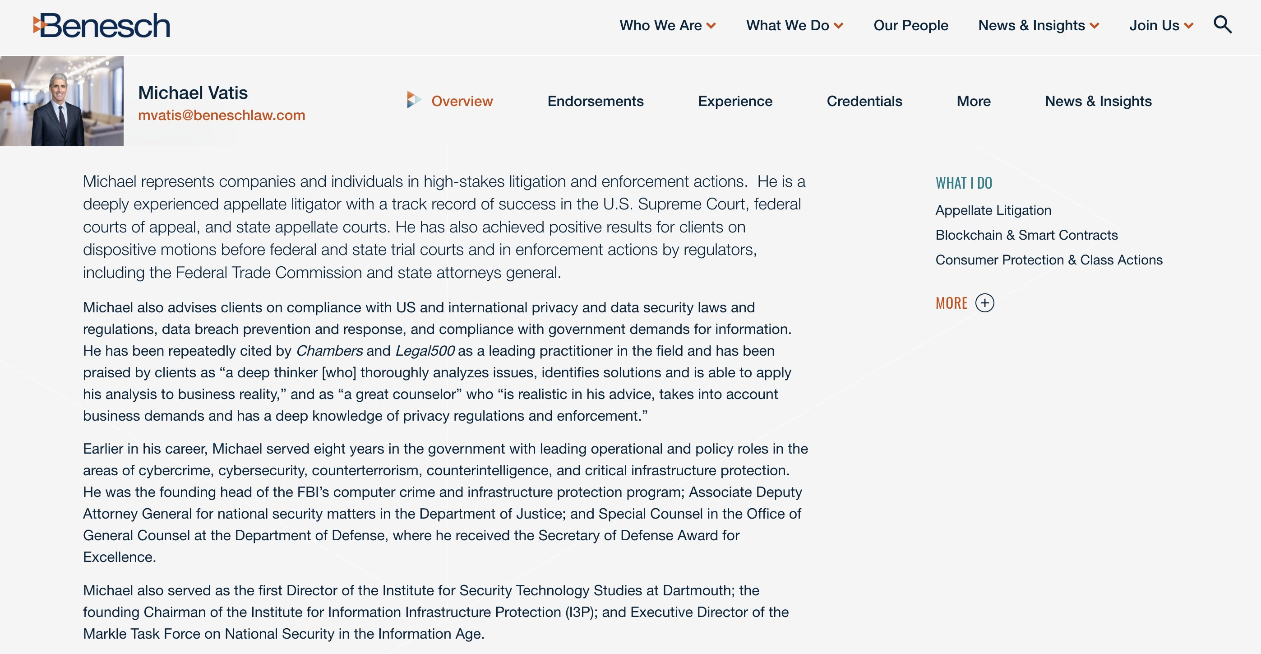Click the orange arrow beside Overview

414,100
